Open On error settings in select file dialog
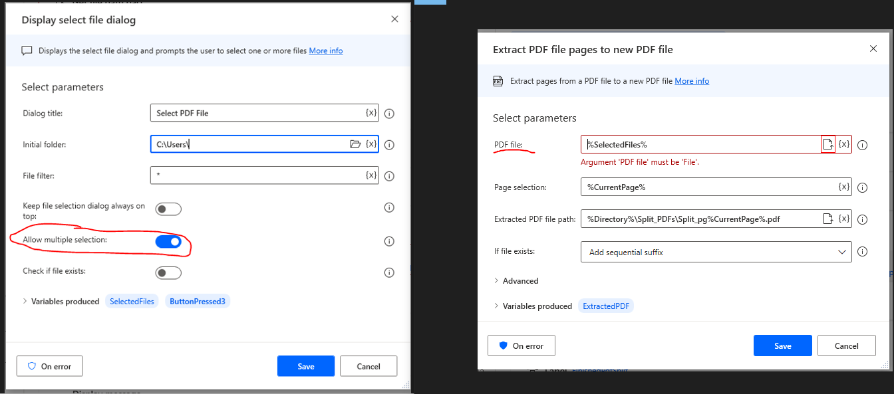The height and width of the screenshot is (394, 894). pyautogui.click(x=49, y=366)
